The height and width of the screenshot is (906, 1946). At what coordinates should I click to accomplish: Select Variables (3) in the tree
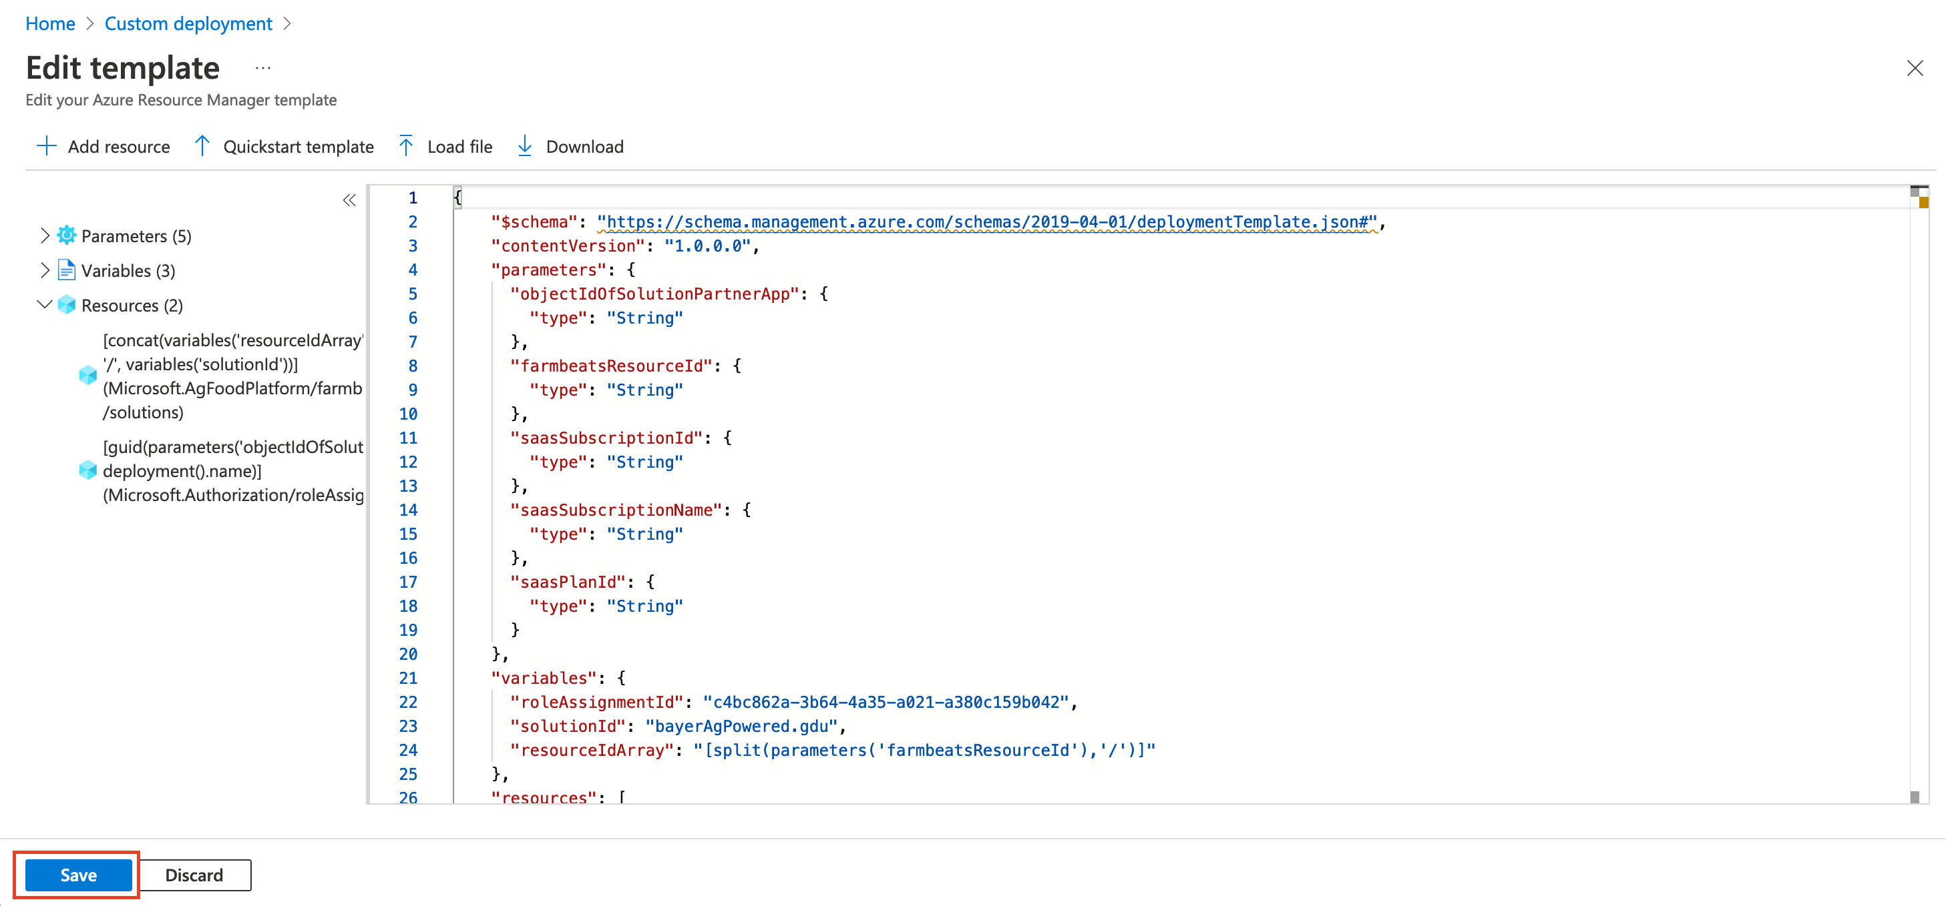[128, 271]
